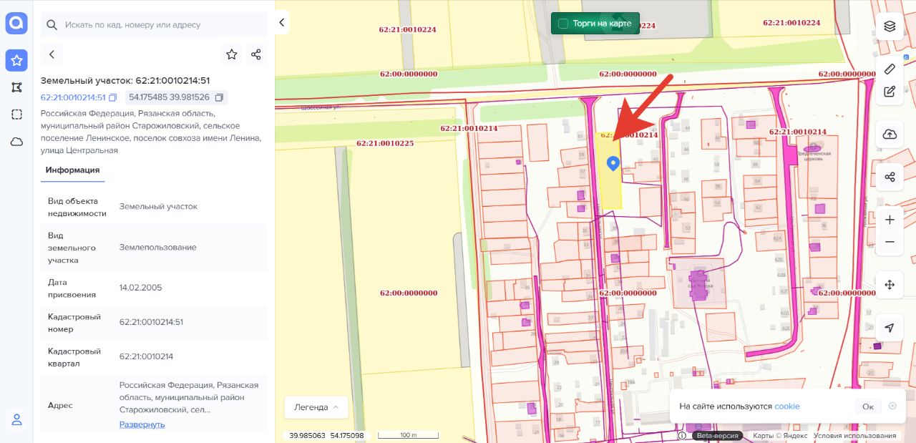Expand the address with Развернуть link
916x443 pixels.
pyautogui.click(x=142, y=424)
